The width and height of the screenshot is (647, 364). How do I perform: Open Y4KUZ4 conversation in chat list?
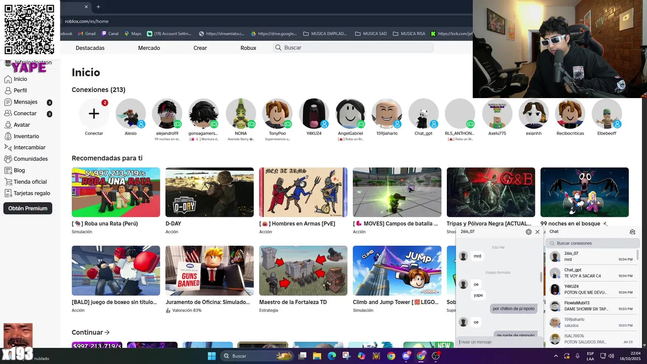pyautogui.click(x=591, y=289)
